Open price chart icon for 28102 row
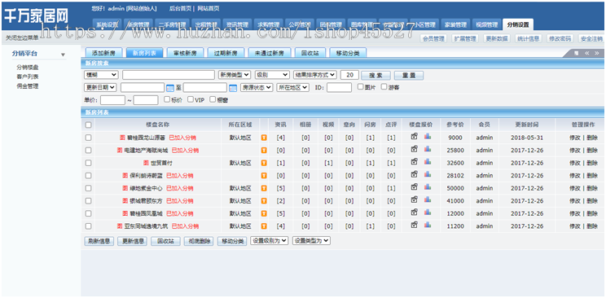606x298 pixels. pyautogui.click(x=428, y=174)
